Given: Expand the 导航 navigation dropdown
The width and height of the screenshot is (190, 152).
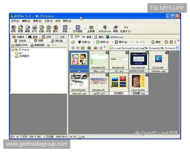Looking at the screenshot, I should [x=70, y=28].
